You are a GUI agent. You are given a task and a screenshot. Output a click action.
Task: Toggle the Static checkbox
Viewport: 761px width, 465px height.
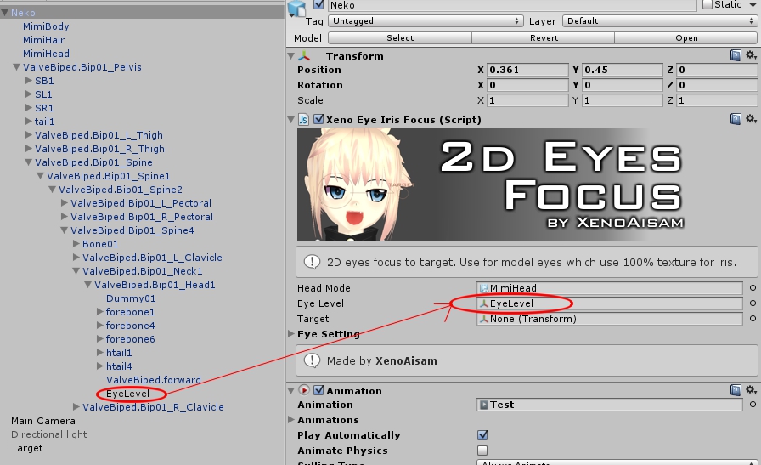(707, 5)
